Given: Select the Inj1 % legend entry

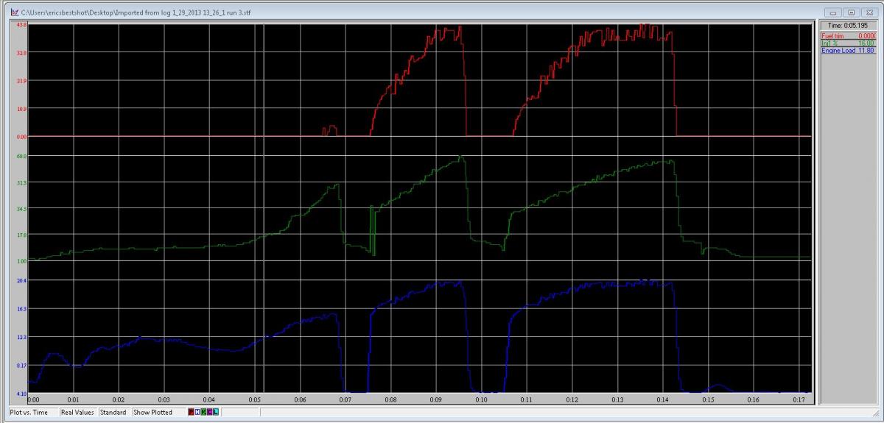Looking at the screenshot, I should 847,43.
